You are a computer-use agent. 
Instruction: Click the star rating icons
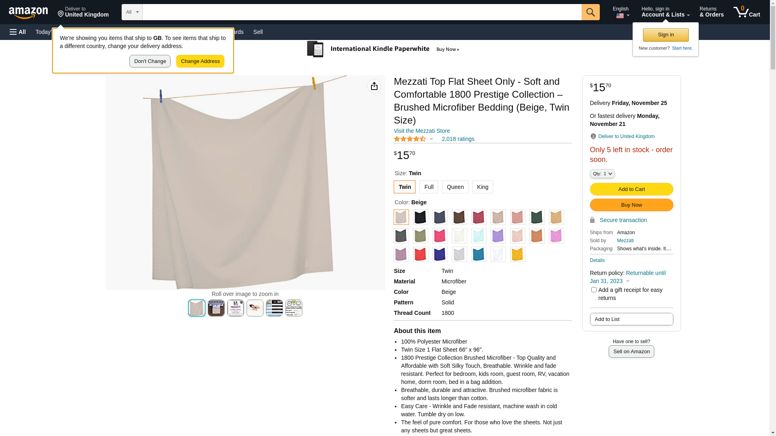(x=410, y=139)
